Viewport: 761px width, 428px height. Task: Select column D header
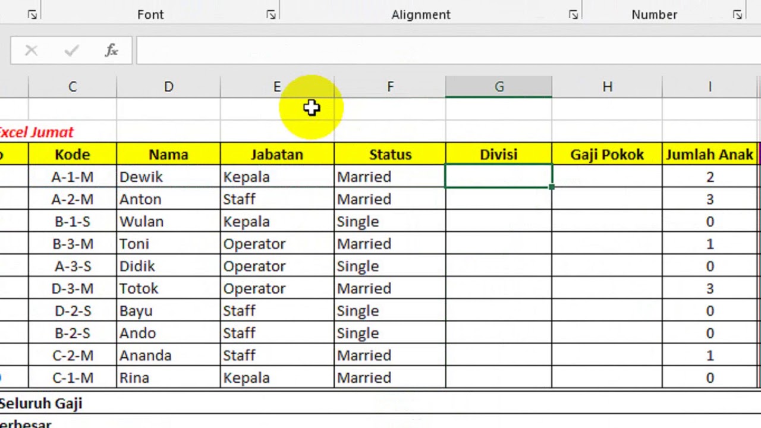168,87
